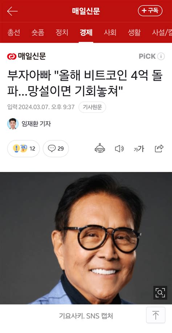The image size is (172, 333).
Task: Open AI summary robot icon
Action: click(x=100, y=148)
